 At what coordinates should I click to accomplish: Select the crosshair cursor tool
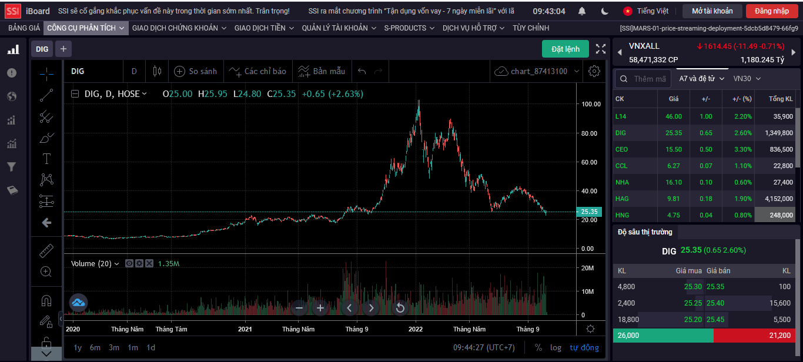[46, 73]
